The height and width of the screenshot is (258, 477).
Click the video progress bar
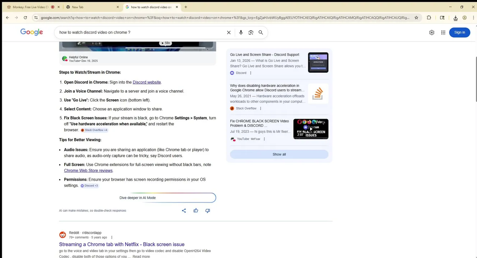(165, 48)
